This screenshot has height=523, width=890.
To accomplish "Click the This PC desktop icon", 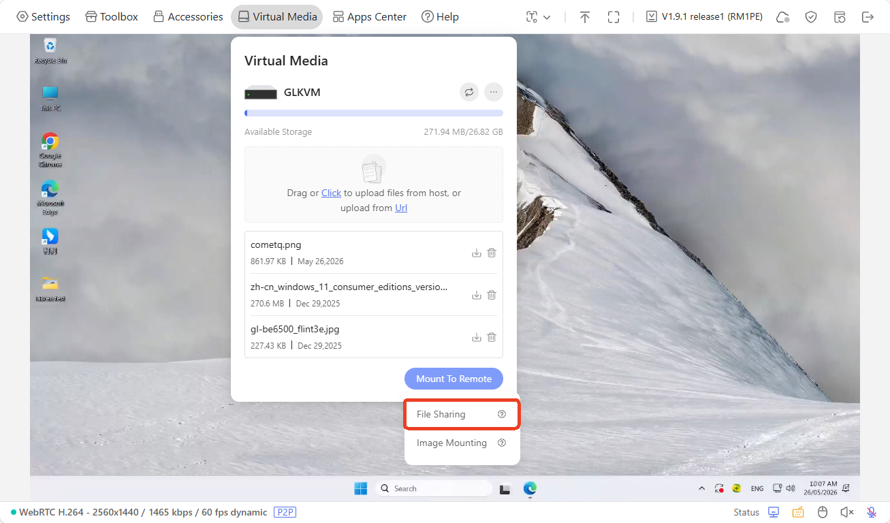I will [50, 98].
